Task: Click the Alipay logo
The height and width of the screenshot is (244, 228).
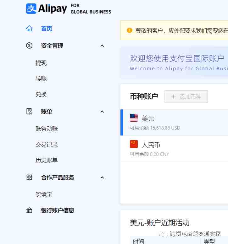Action: click(69, 9)
